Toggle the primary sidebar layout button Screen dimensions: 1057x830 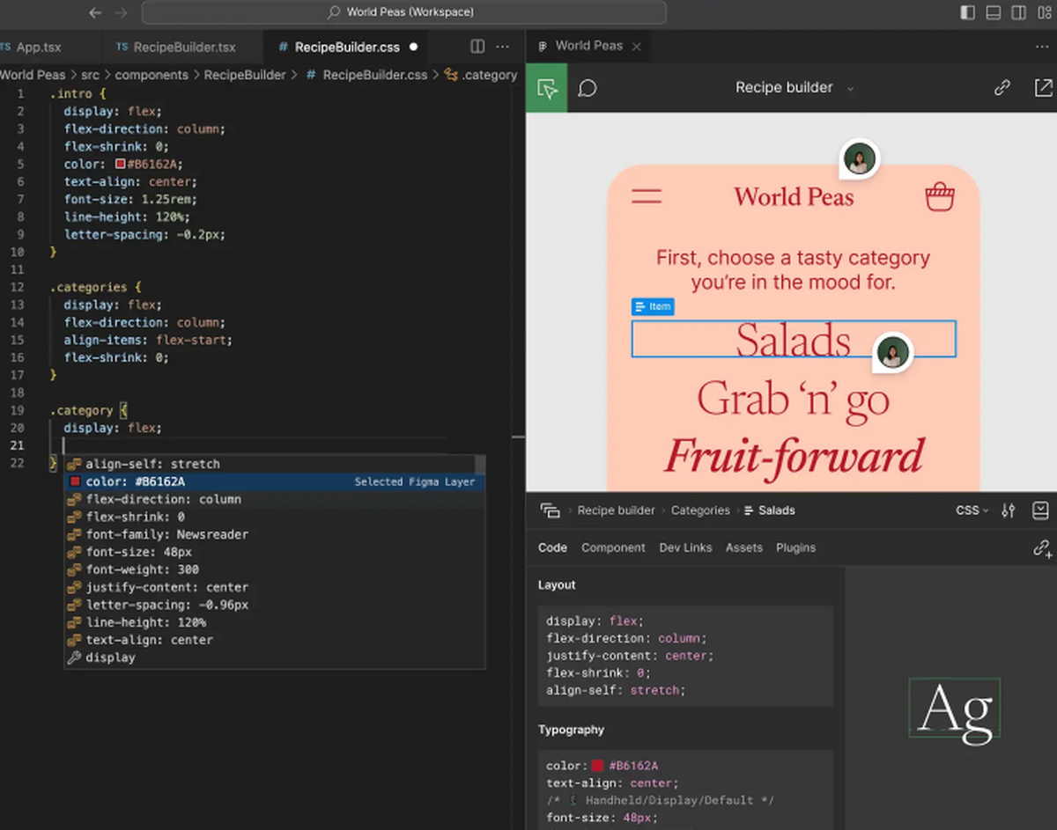[968, 12]
